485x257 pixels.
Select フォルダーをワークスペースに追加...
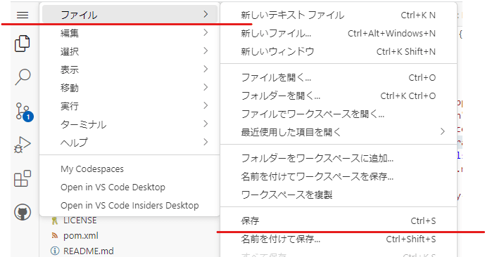[x=339, y=158]
